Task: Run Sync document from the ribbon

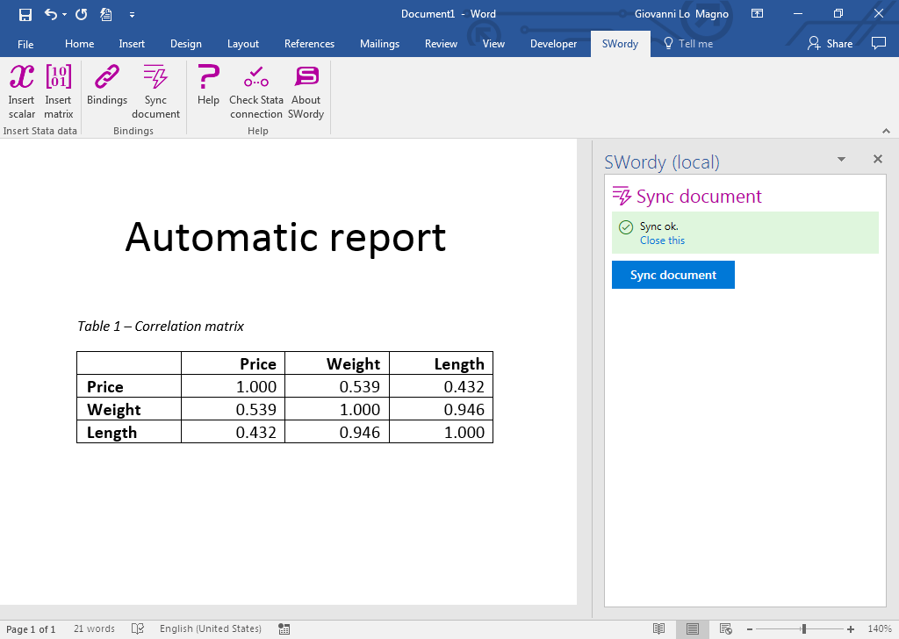Action: coord(155,91)
